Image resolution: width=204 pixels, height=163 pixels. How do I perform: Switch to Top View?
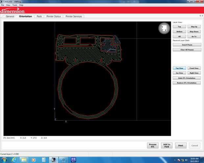(179, 68)
